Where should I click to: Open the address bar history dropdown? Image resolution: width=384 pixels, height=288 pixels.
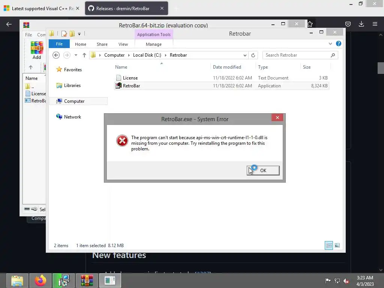pyautogui.click(x=245, y=55)
